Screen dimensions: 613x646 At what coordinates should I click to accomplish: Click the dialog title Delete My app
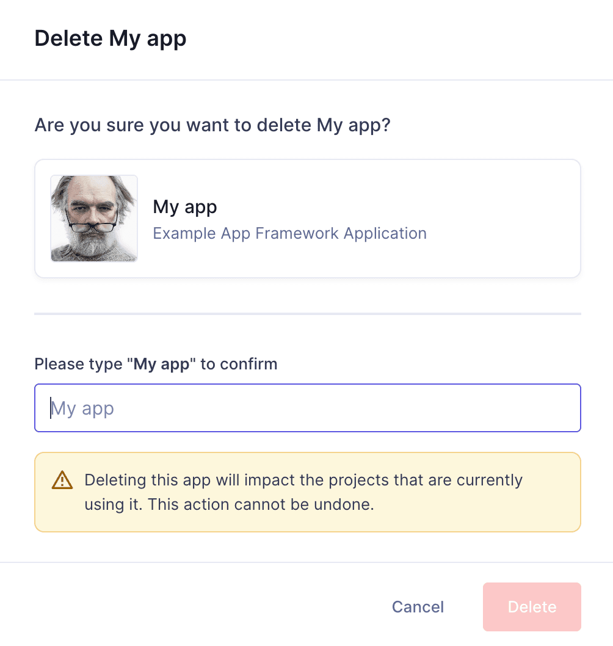111,38
